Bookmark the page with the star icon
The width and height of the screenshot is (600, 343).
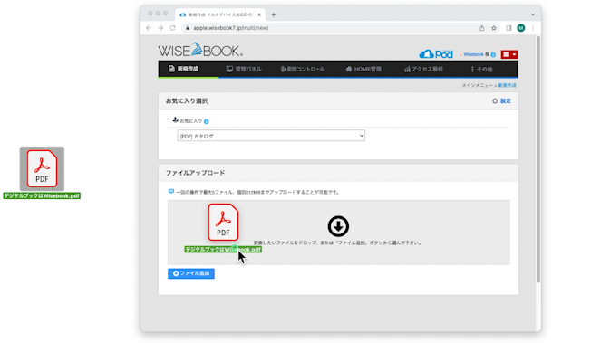494,28
